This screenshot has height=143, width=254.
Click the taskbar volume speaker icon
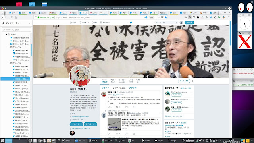[217, 141]
